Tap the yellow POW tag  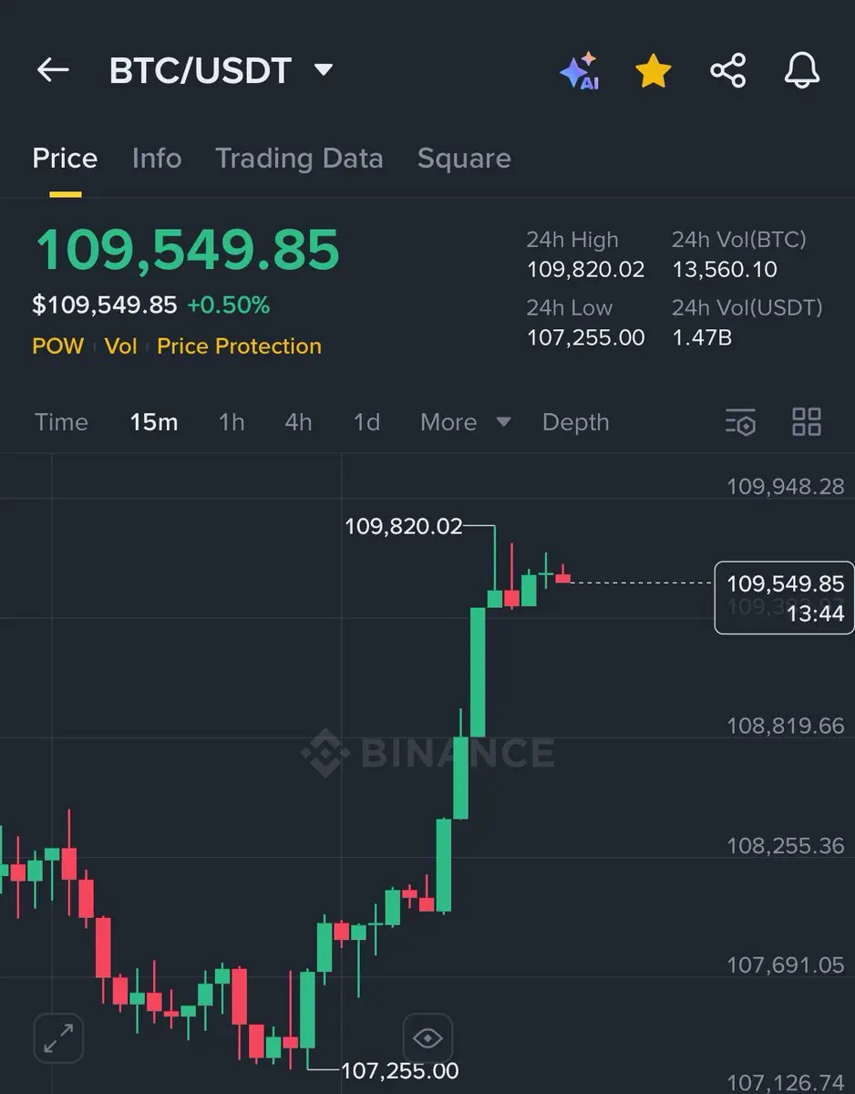pos(57,346)
